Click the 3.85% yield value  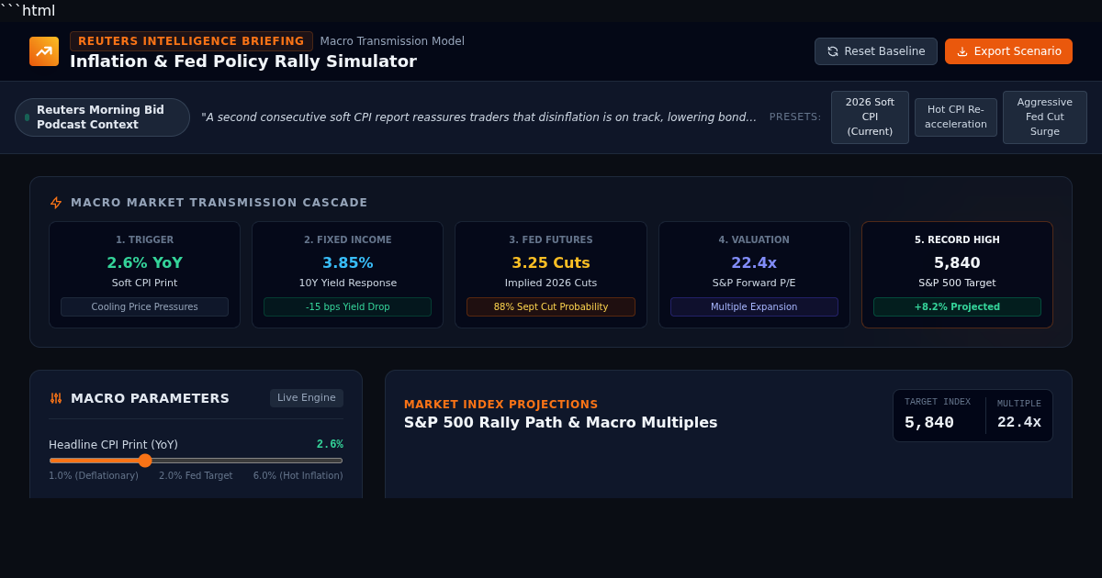(x=347, y=263)
